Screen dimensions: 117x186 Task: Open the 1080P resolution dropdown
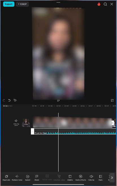click(x=22, y=4)
